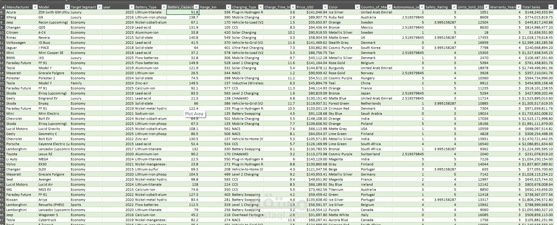The width and height of the screenshot is (557, 225).
Task: Click the Bolt EV model cell
Action: tap(54, 119)
